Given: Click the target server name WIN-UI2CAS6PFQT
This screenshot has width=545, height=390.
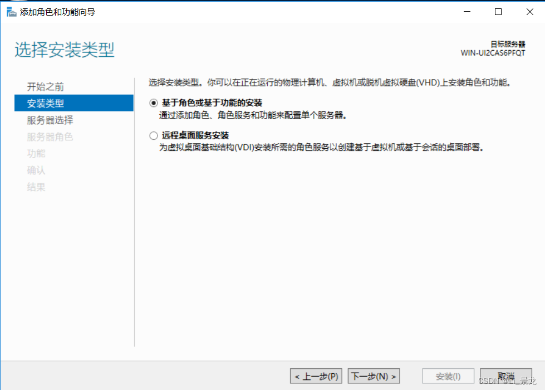Looking at the screenshot, I should pyautogui.click(x=493, y=53).
